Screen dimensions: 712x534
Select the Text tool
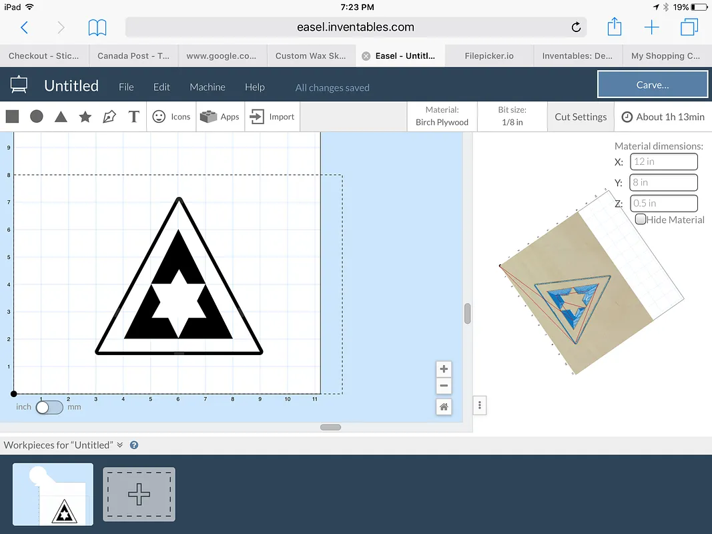pos(133,117)
